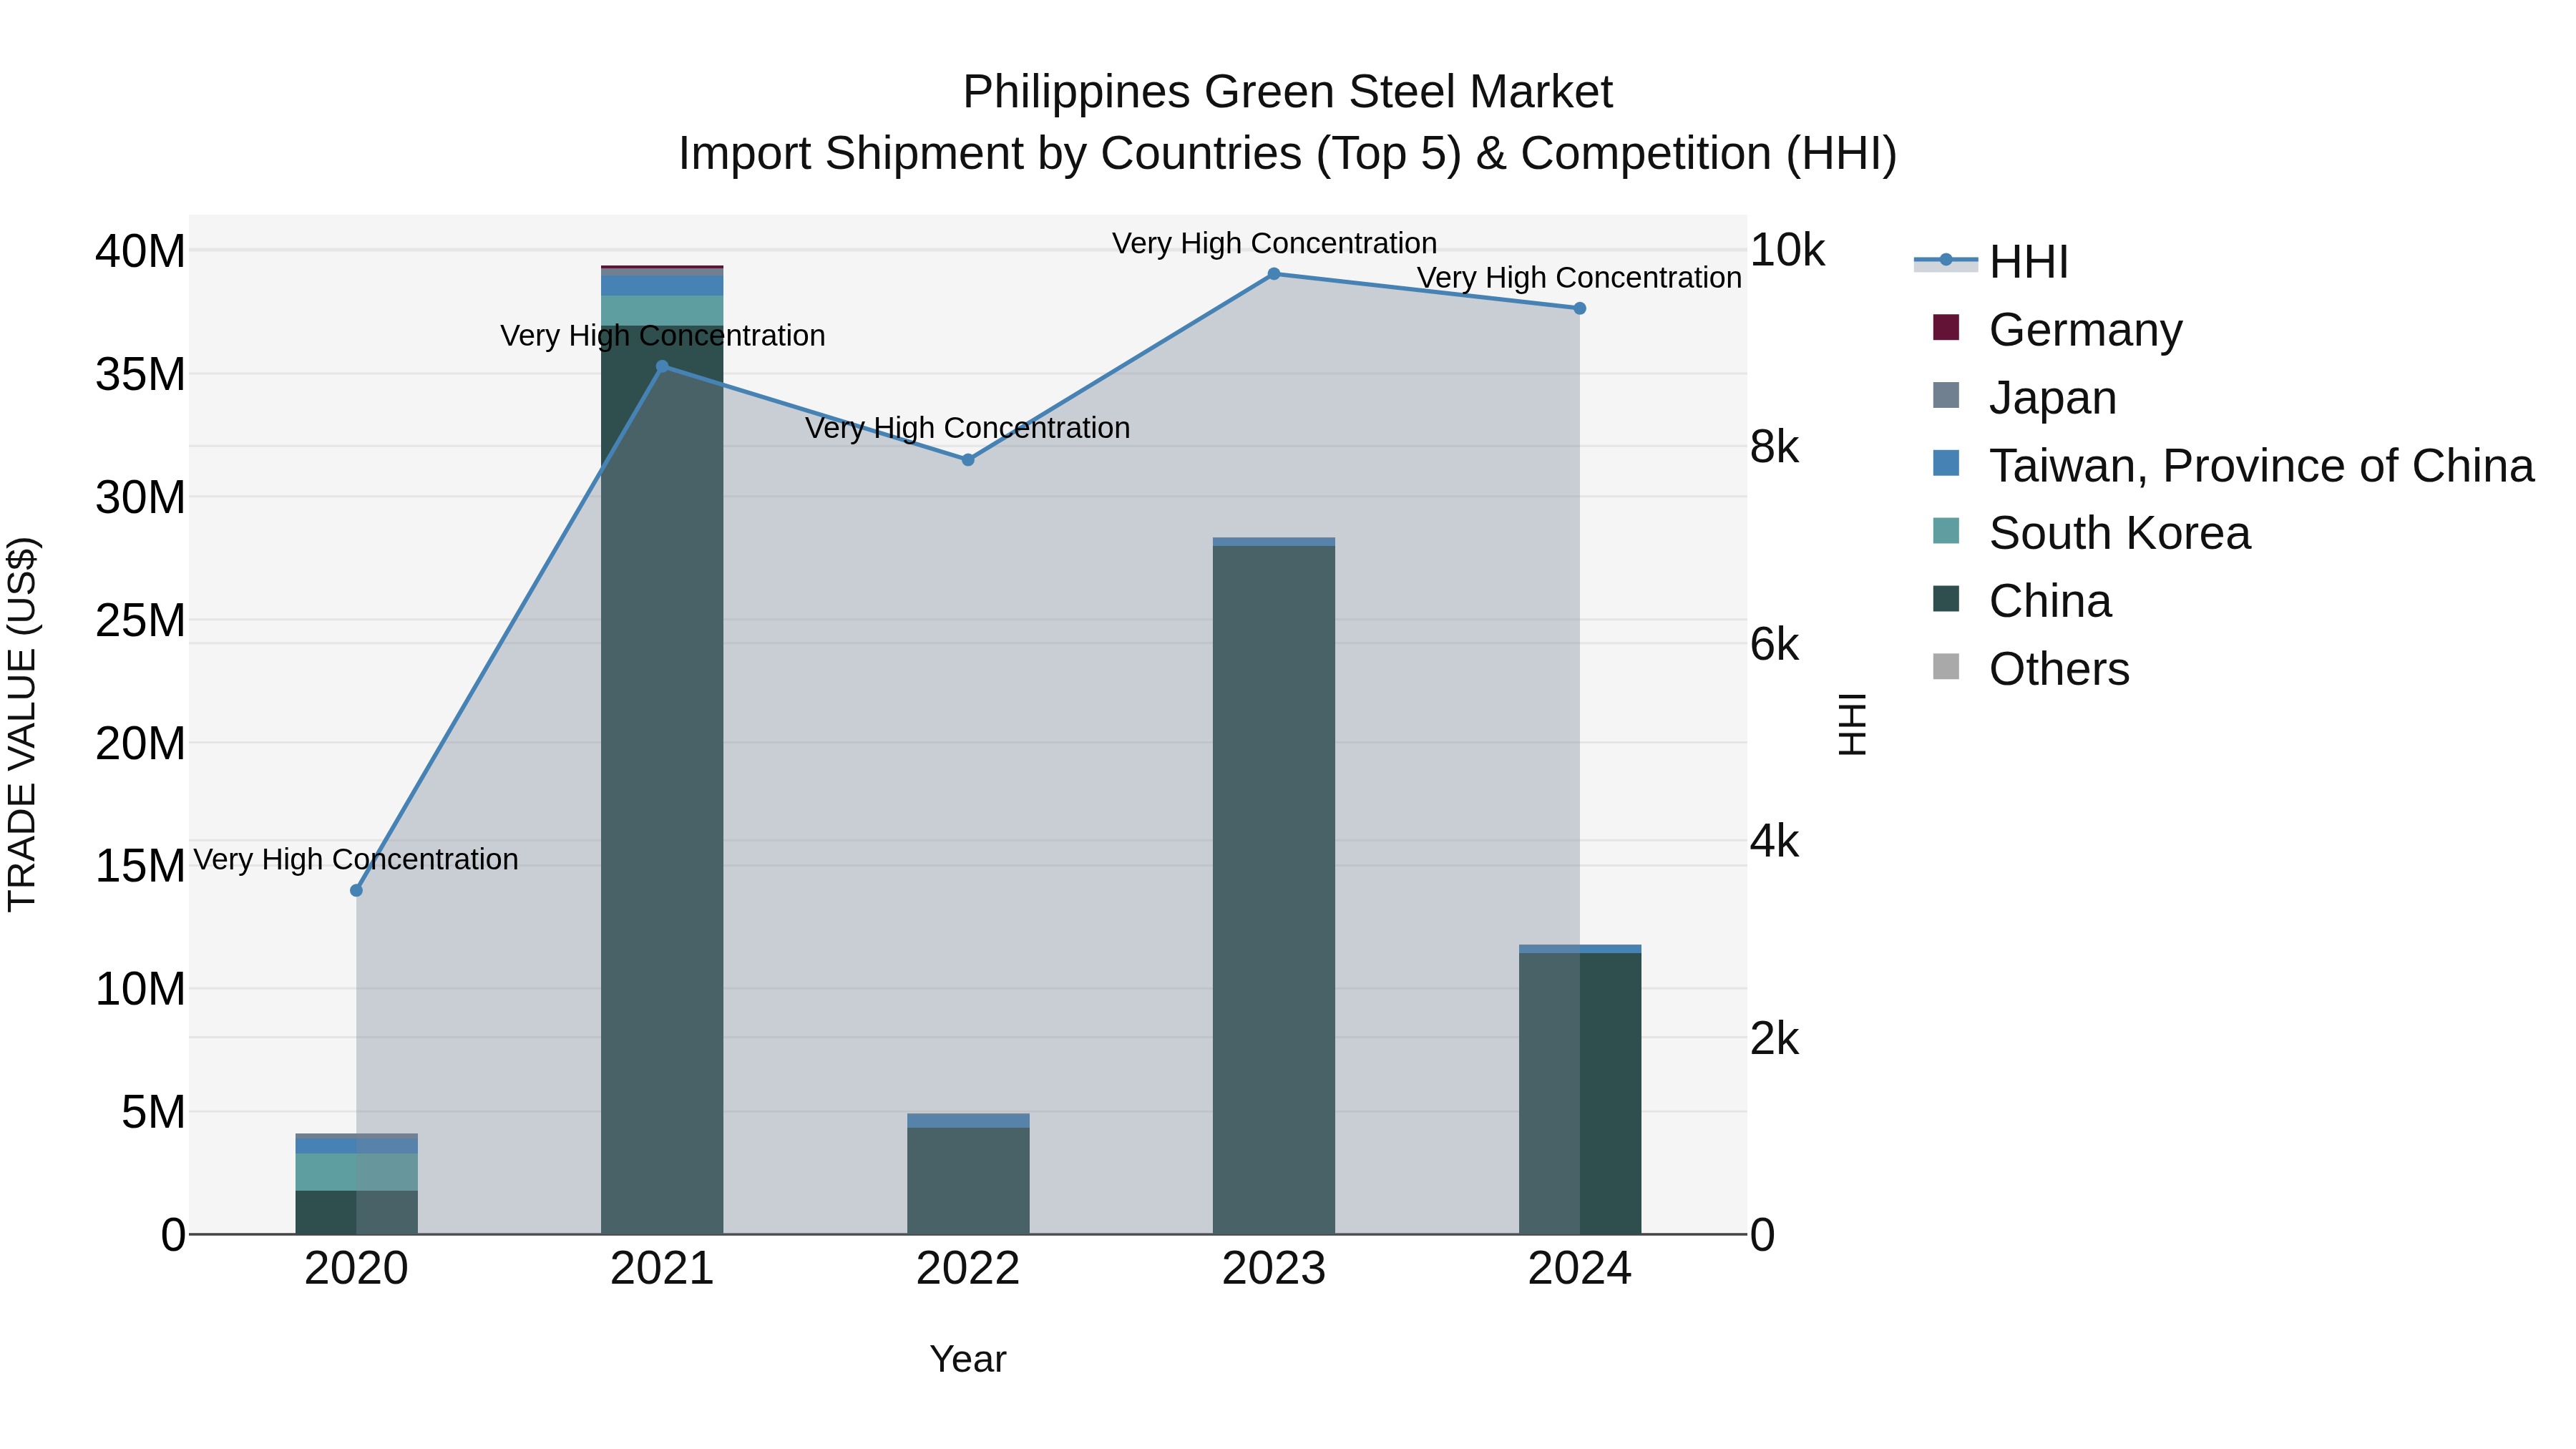Image resolution: width=2576 pixels, height=1449 pixels.
Task: Click the HHI line marker icon in legend
Action: (x=1946, y=260)
